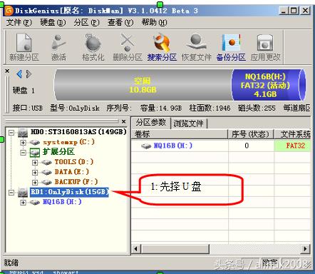Click the NQ16B (H:) row in the partition table
The width and height of the screenshot is (315, 274).
(221, 146)
